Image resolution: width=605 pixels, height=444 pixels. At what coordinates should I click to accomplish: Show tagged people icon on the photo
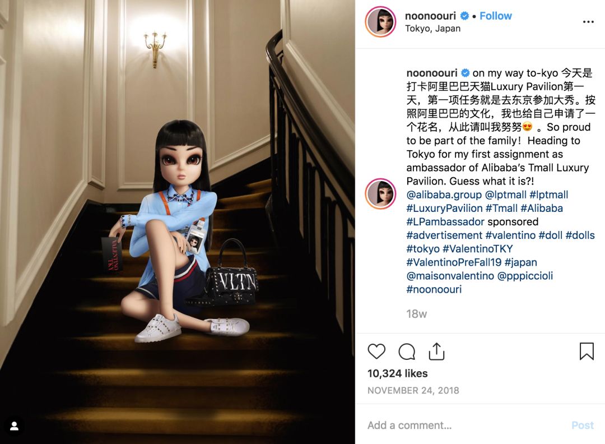click(x=14, y=426)
